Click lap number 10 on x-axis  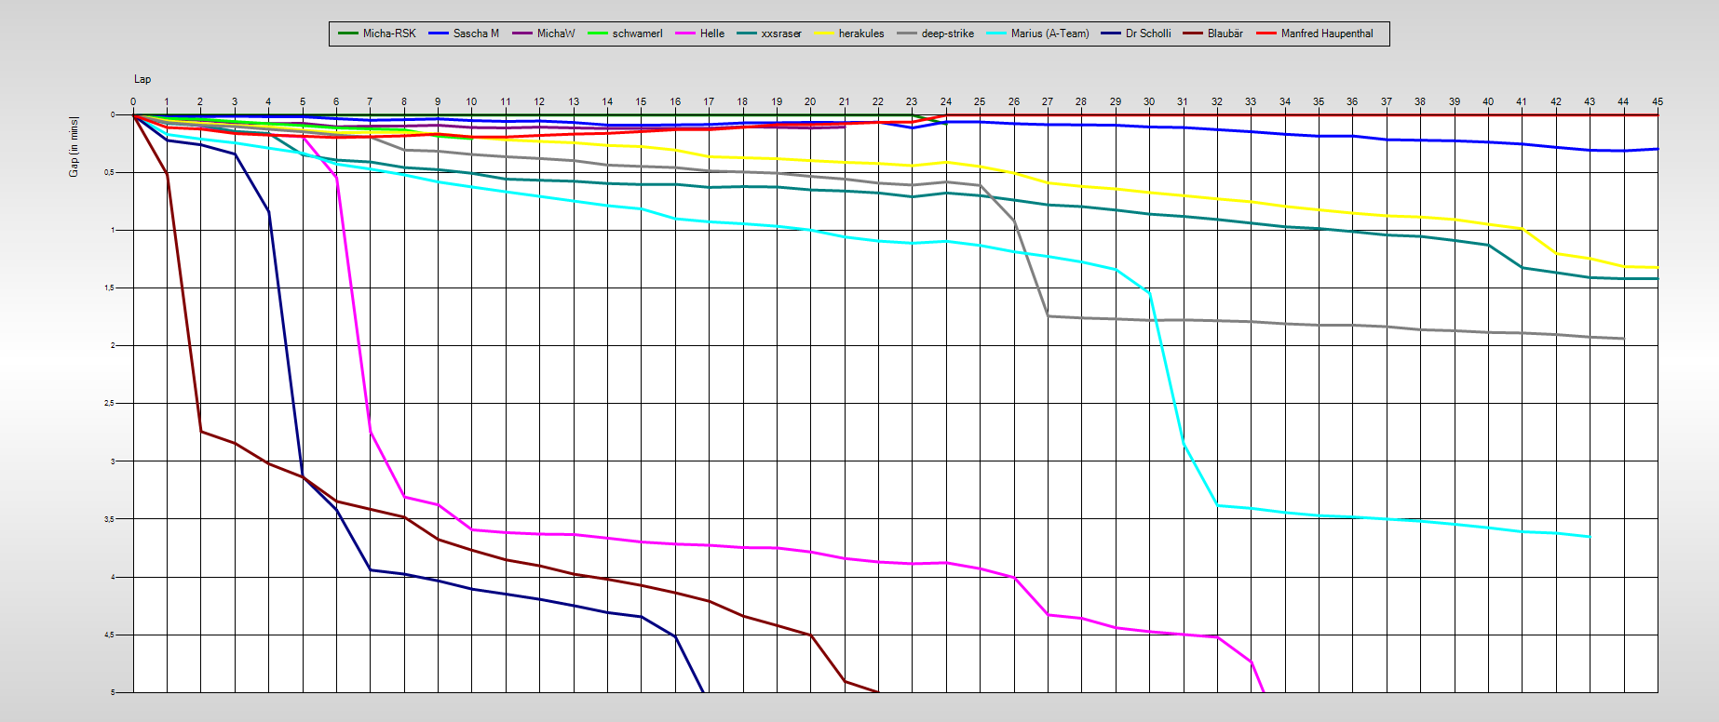(x=471, y=101)
